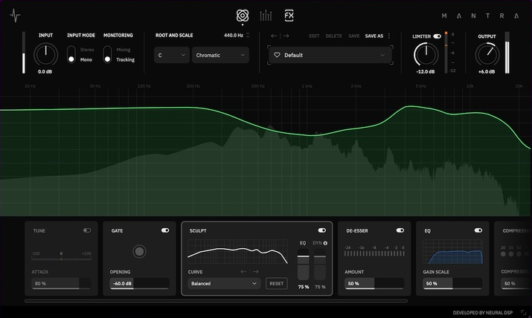Click the Sculpt curve preview graph
This screenshot has width=532, height=318.
[x=237, y=252]
